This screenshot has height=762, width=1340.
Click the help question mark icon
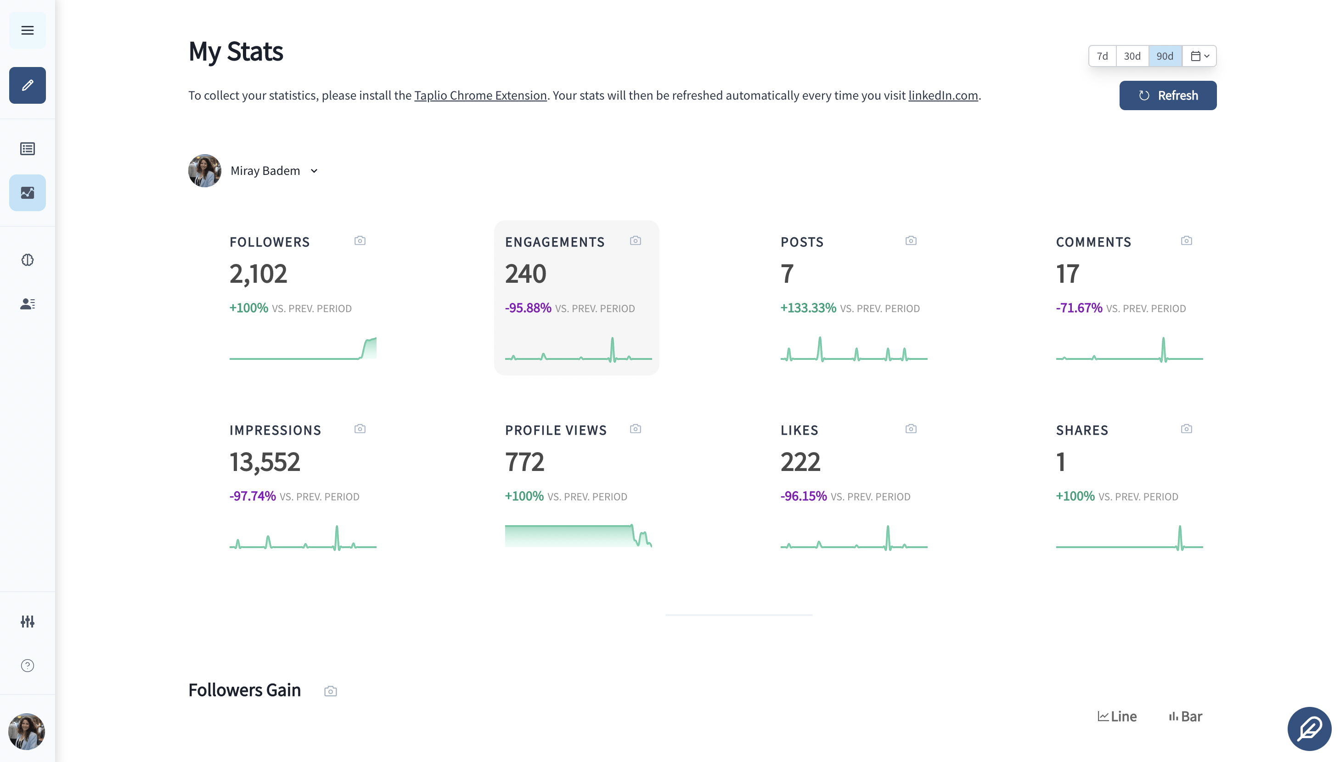coord(27,665)
